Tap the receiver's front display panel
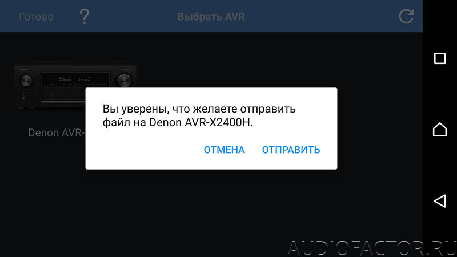457x257 pixels. (75, 79)
